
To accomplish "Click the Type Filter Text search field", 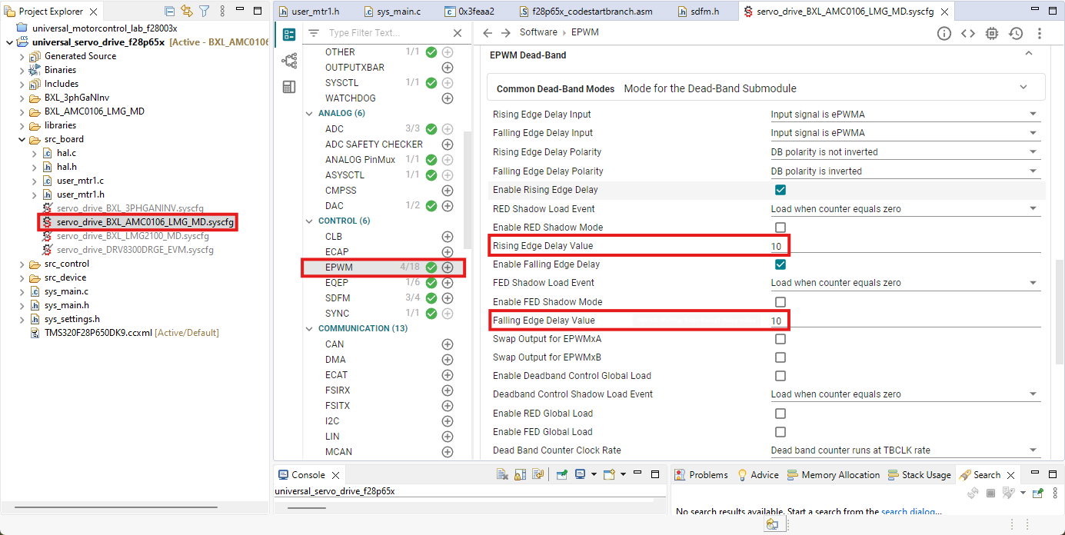I will 369,32.
